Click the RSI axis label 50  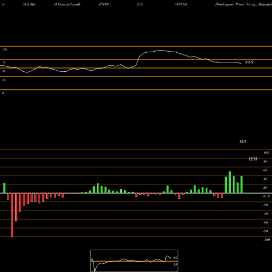click(x=4, y=71)
